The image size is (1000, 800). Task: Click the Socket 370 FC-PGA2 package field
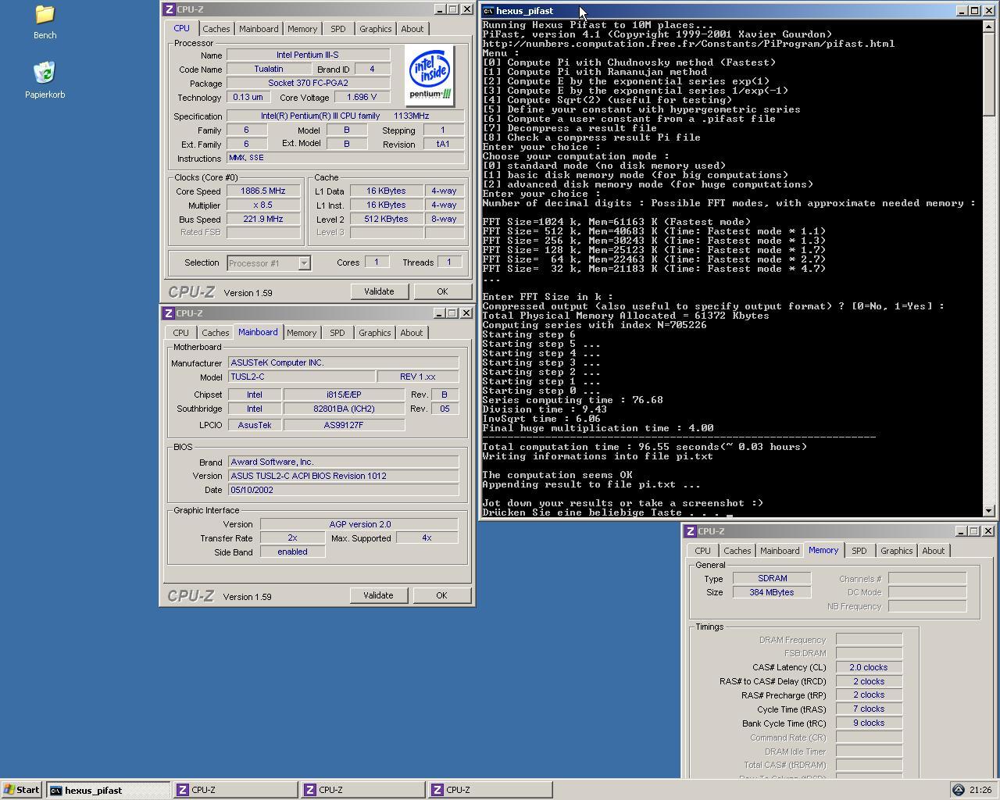(x=308, y=83)
